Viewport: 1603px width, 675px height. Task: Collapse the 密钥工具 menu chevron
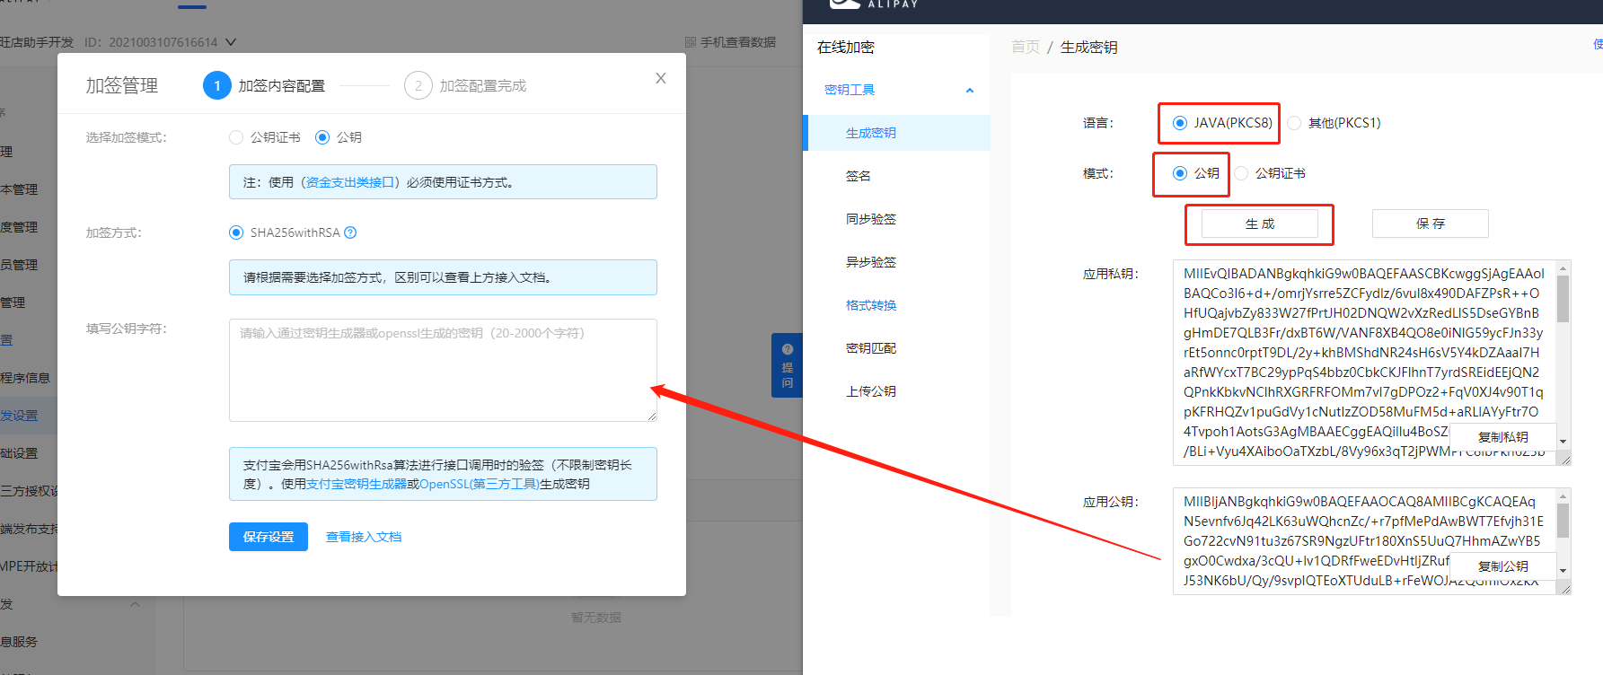pos(970,90)
